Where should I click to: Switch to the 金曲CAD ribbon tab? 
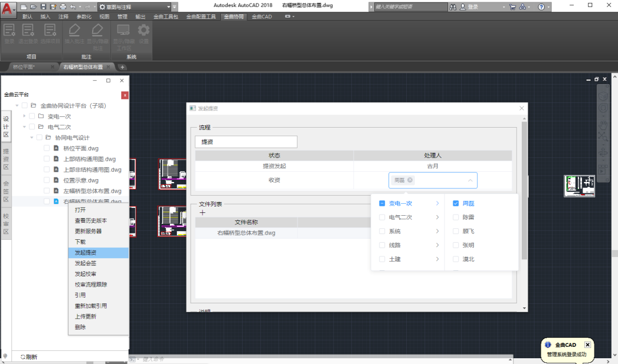coord(262,17)
